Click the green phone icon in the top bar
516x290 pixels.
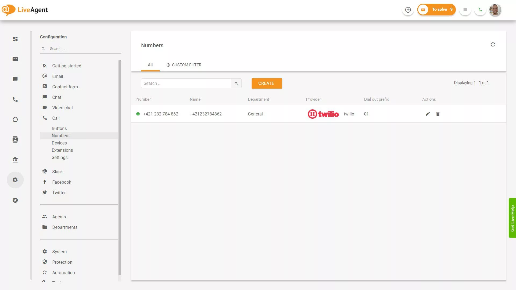pyautogui.click(x=480, y=9)
